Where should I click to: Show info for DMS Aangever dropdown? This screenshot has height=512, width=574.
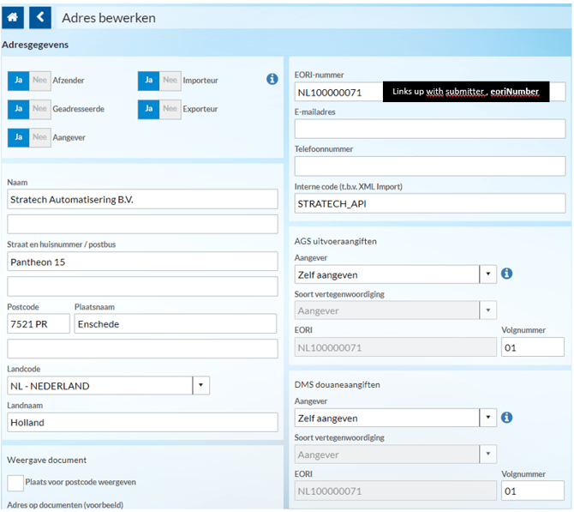[x=506, y=417]
